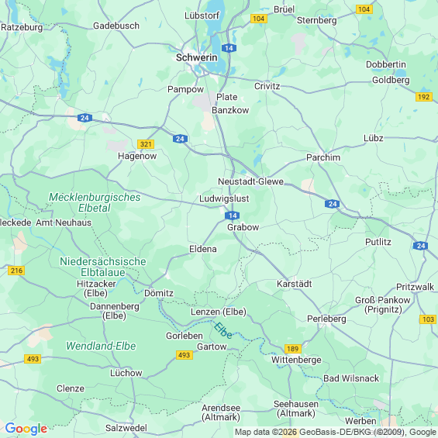
Task: Click the Schwerin city label
Action: [x=197, y=57]
